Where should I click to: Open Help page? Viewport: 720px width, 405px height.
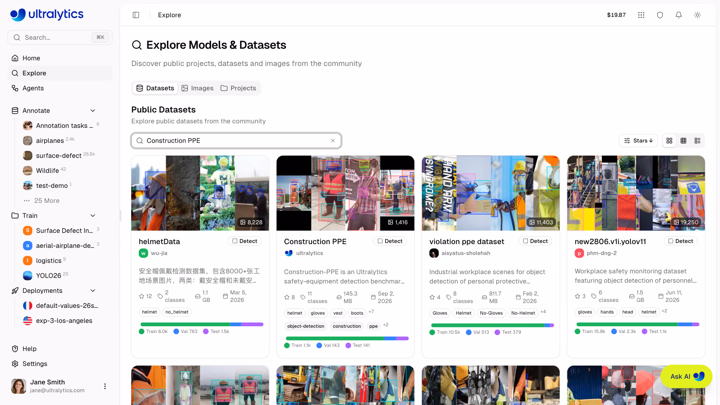[x=60, y=349]
